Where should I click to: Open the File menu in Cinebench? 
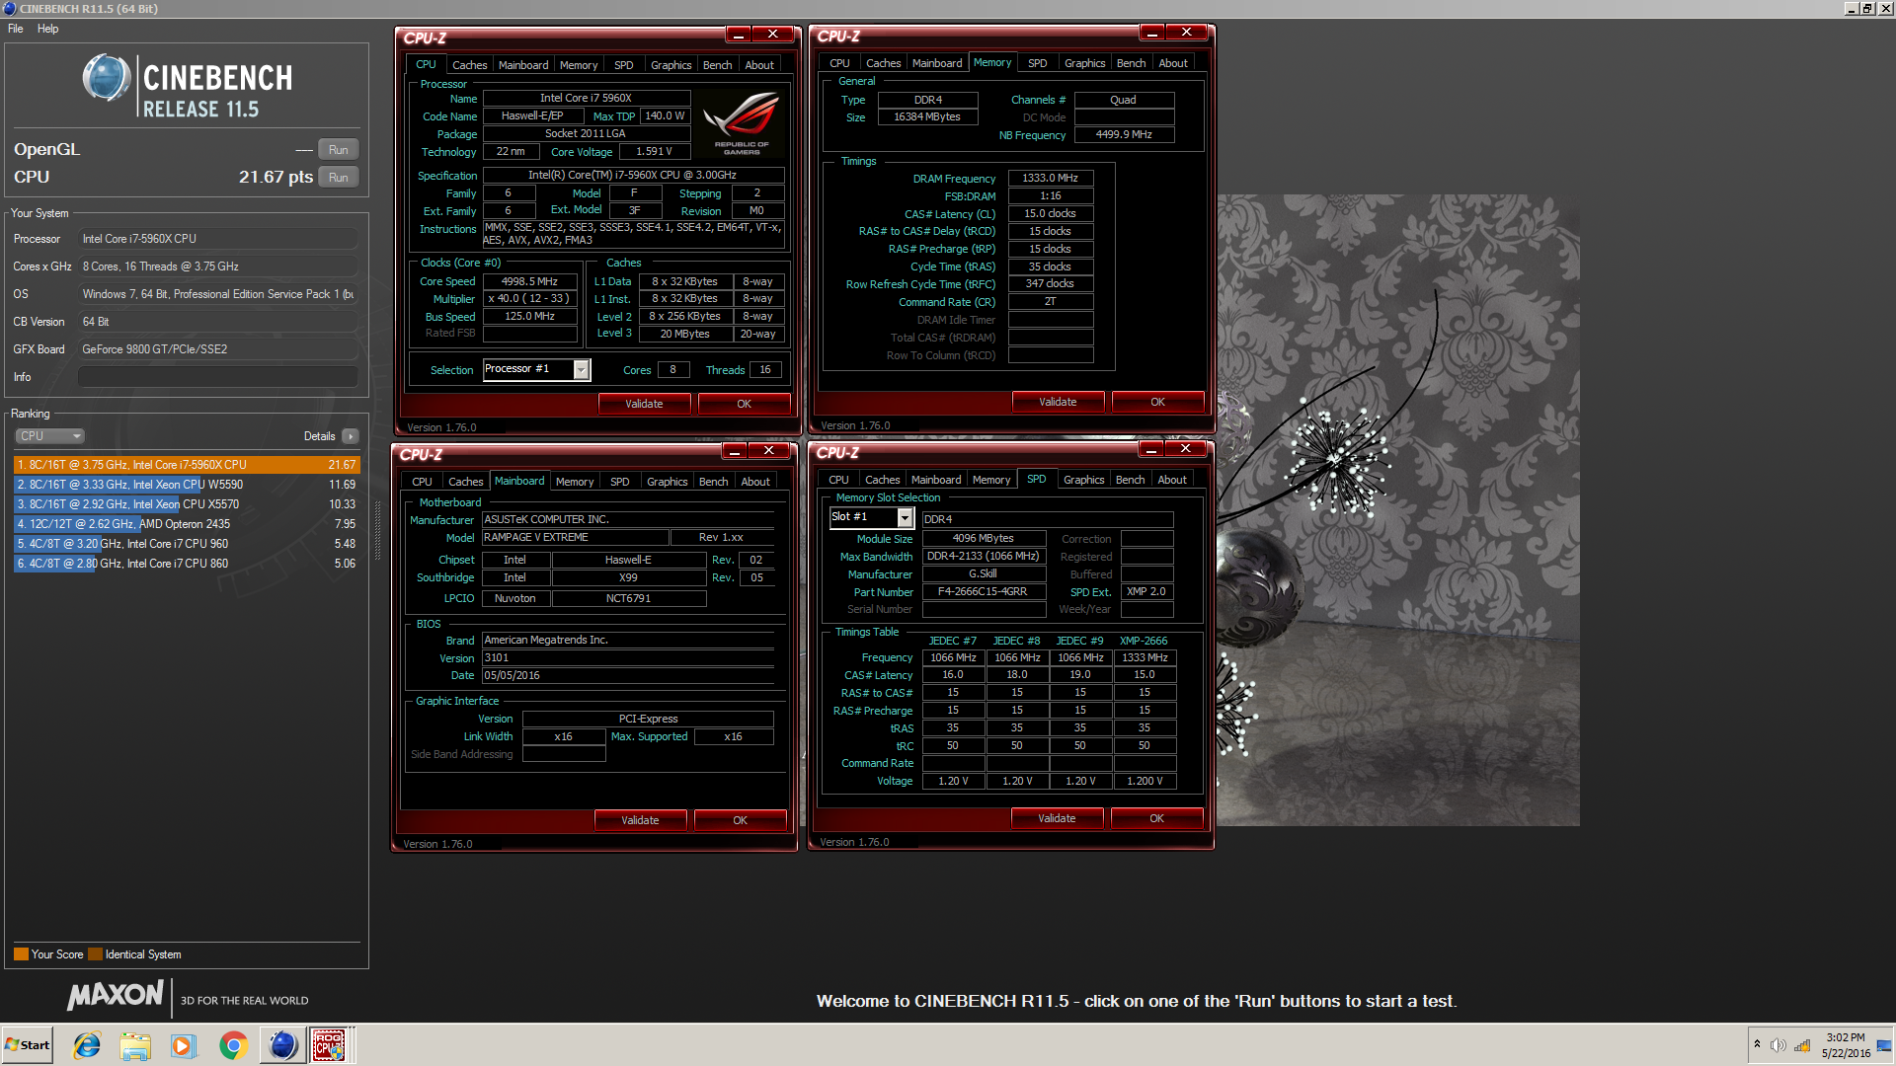tap(16, 29)
